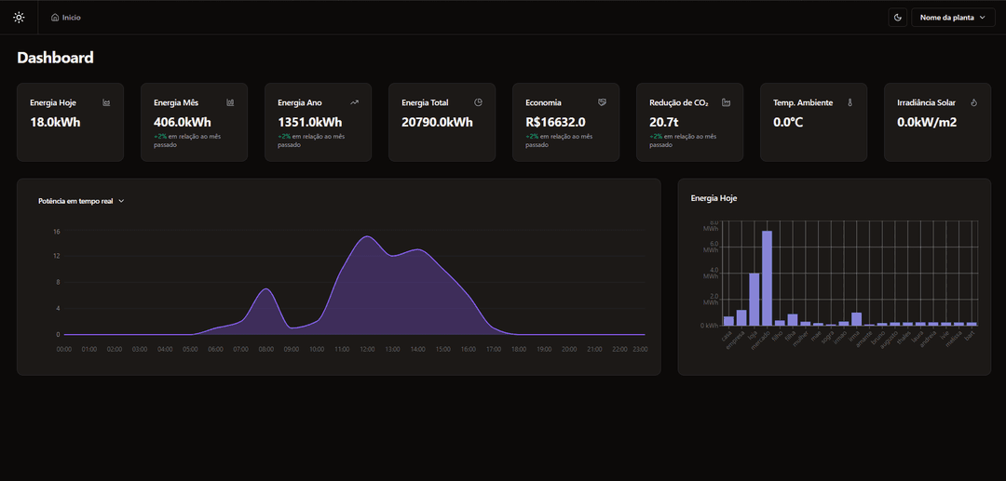This screenshot has width=1006, height=481.
Task: Click the 20.7t CO₂ reduction value
Action: pyautogui.click(x=663, y=122)
